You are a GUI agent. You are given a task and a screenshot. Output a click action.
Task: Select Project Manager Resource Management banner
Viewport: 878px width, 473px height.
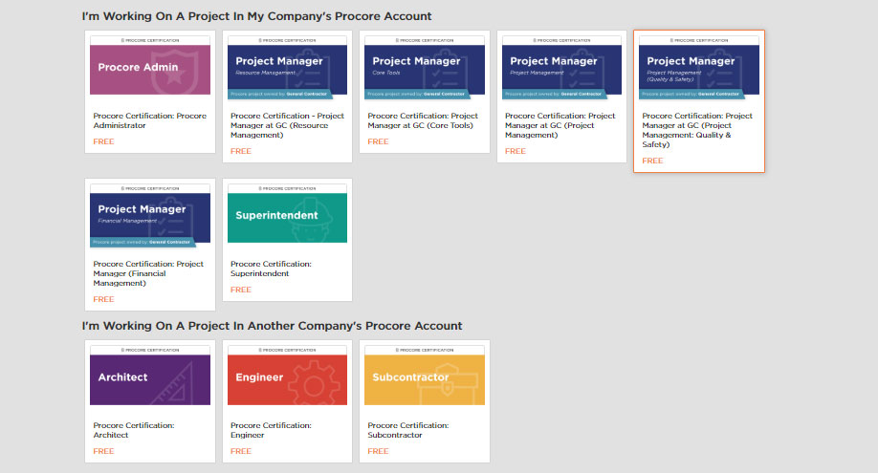click(x=287, y=68)
